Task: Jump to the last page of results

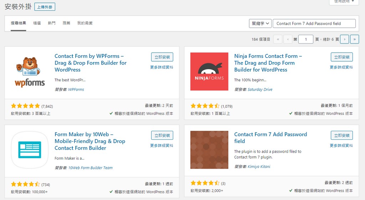Action: click(354, 39)
